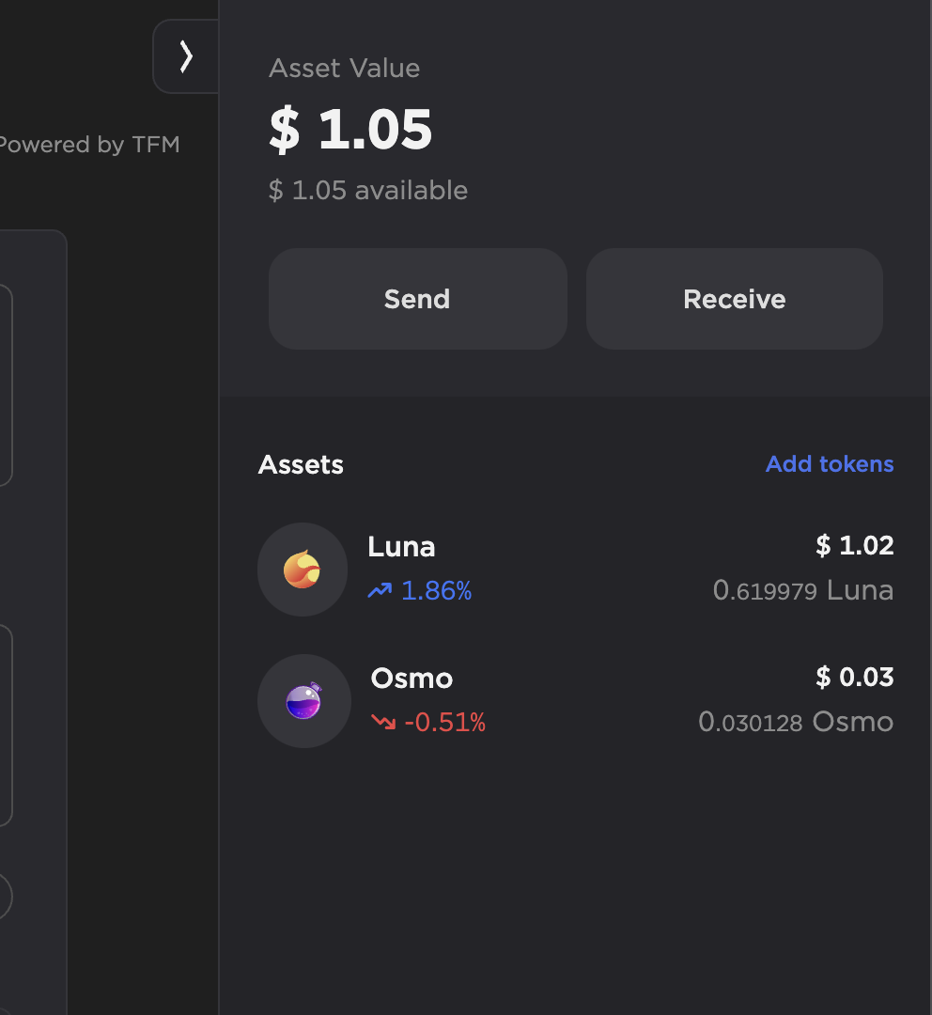932x1015 pixels.
Task: Click the "$ 1.05 available" text
Action: (368, 191)
